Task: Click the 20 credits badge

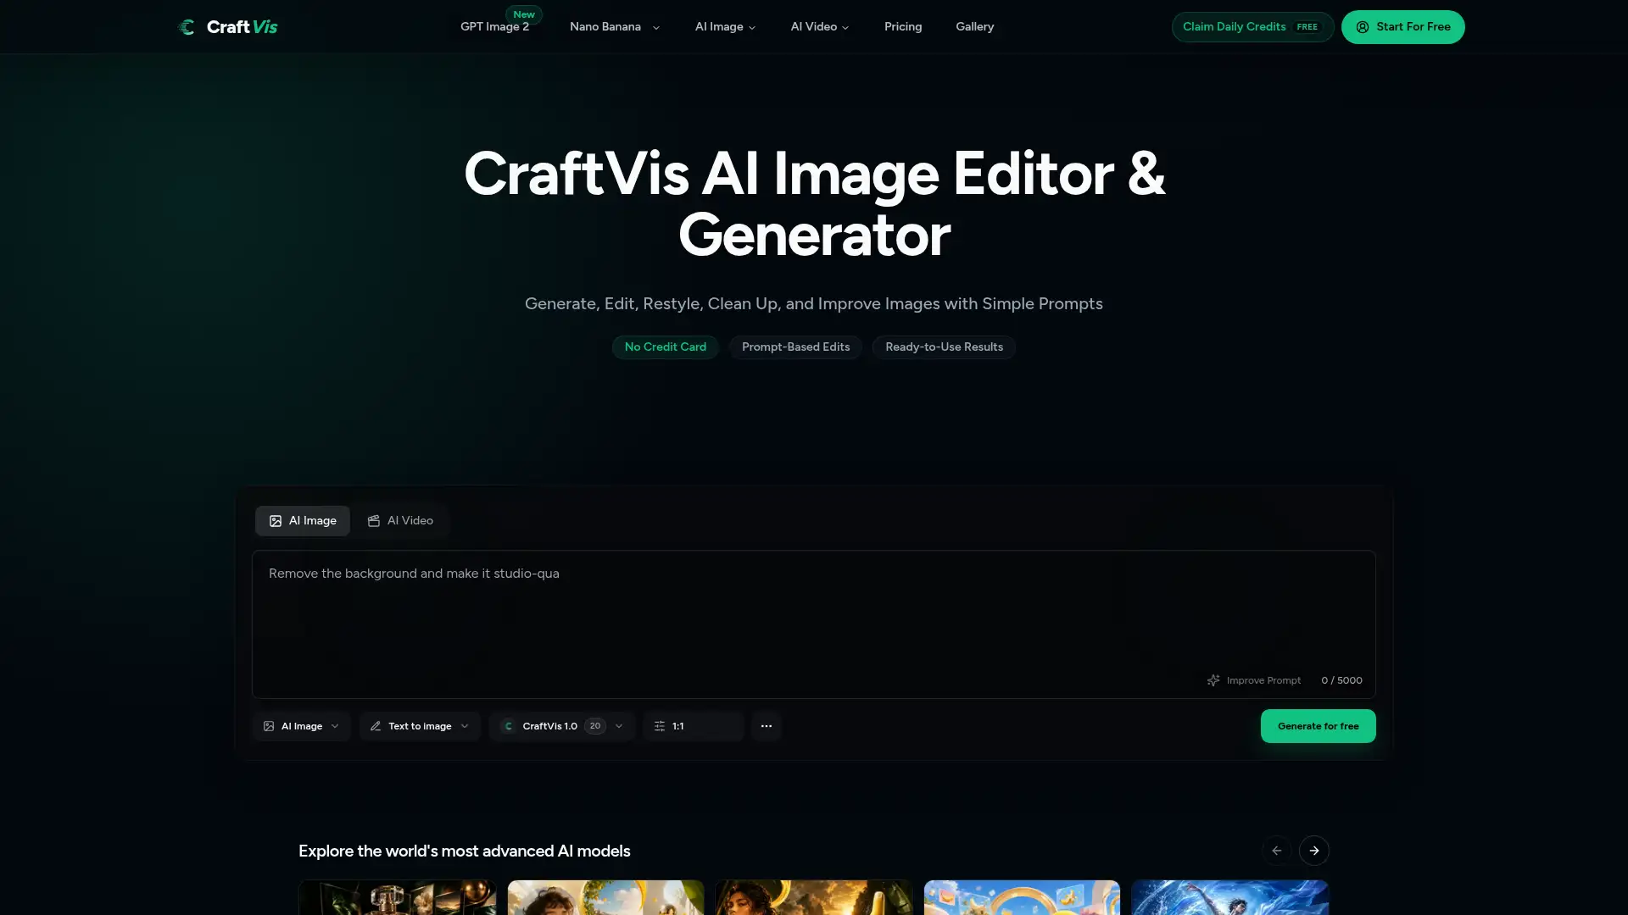Action: pos(595,726)
